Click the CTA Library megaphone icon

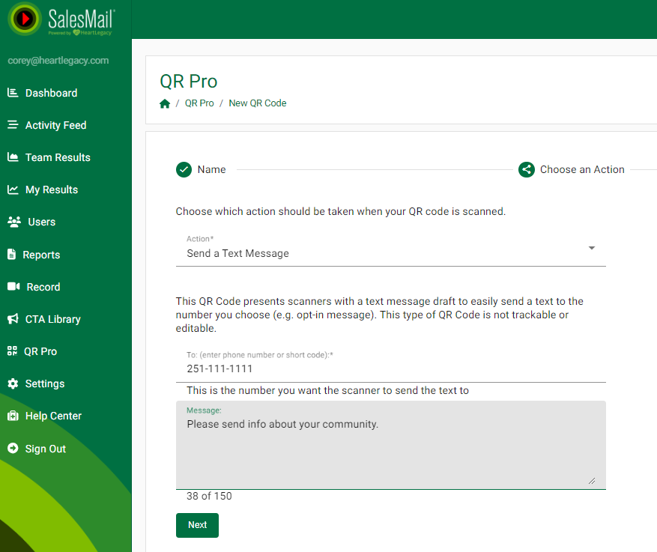click(12, 319)
